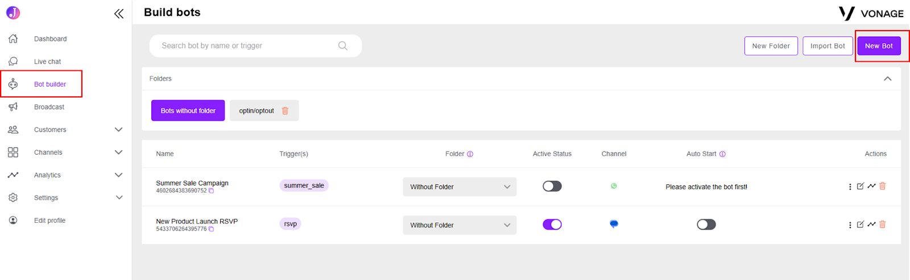Viewport: 910px width, 280px height.
Task: Click the Folder column info icon
Action: pyautogui.click(x=470, y=154)
